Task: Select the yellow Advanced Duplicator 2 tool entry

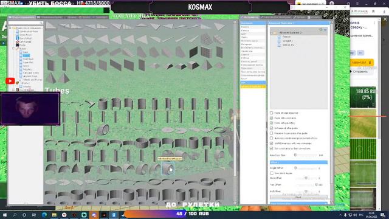Action: [253, 86]
